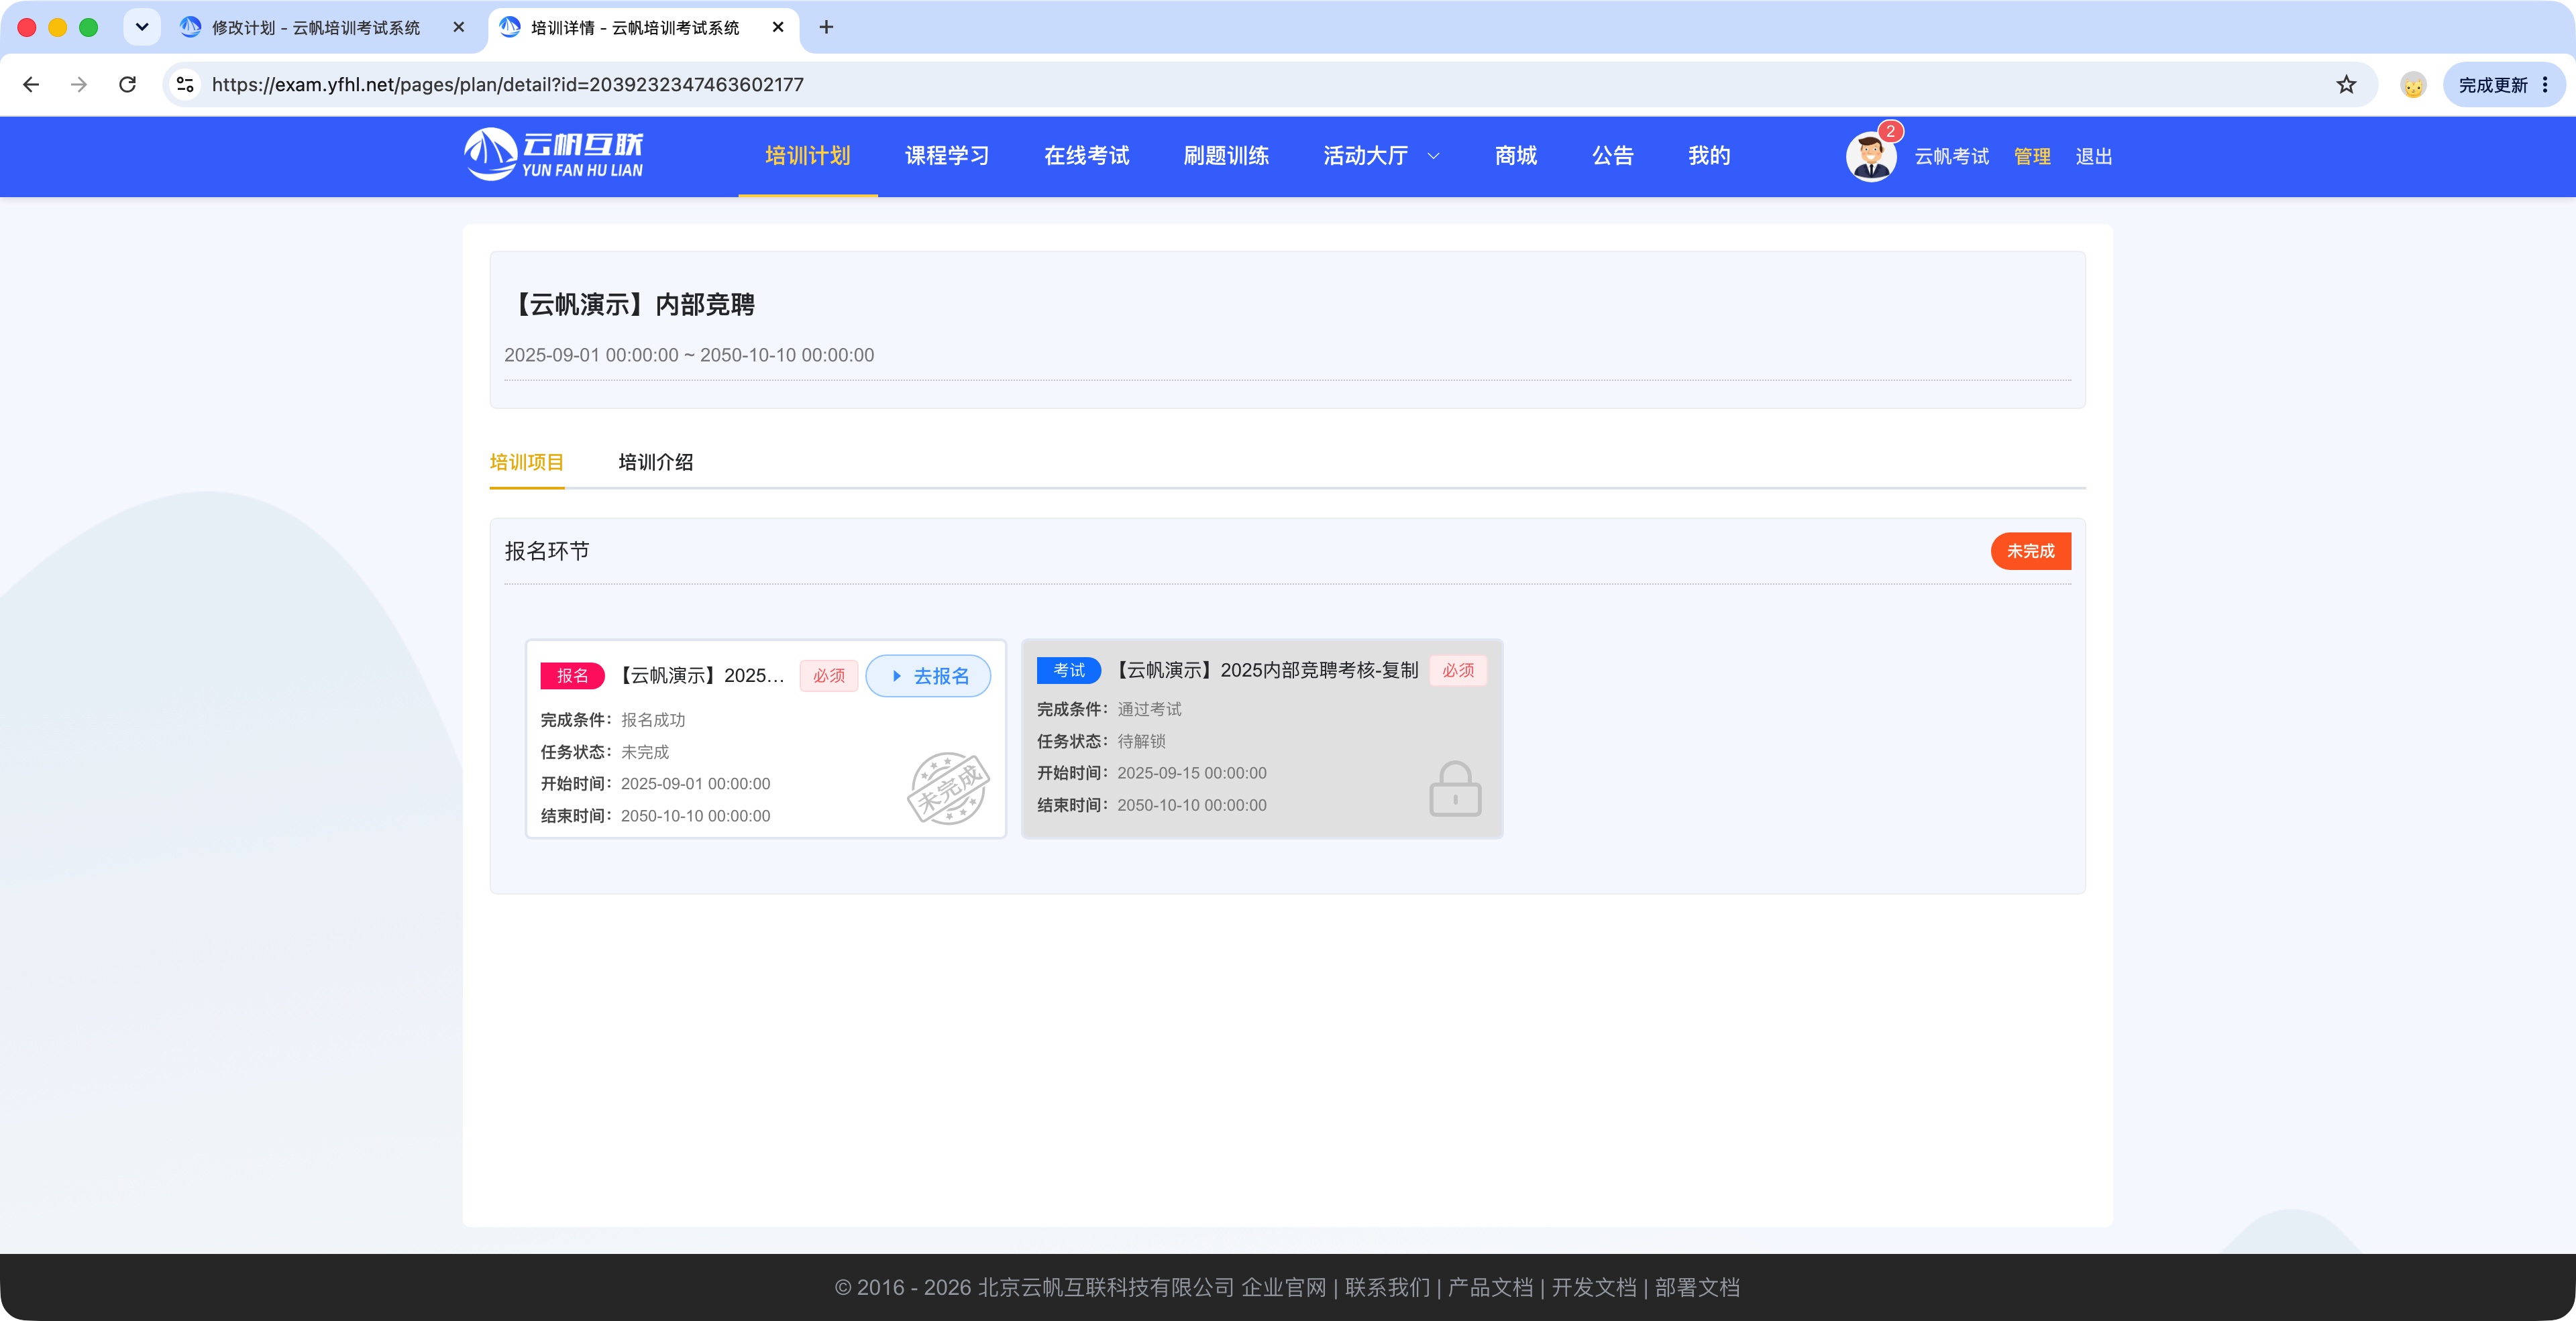2576x1321 pixels.
Task: Open the 培训计划 navigation item
Action: pos(808,156)
